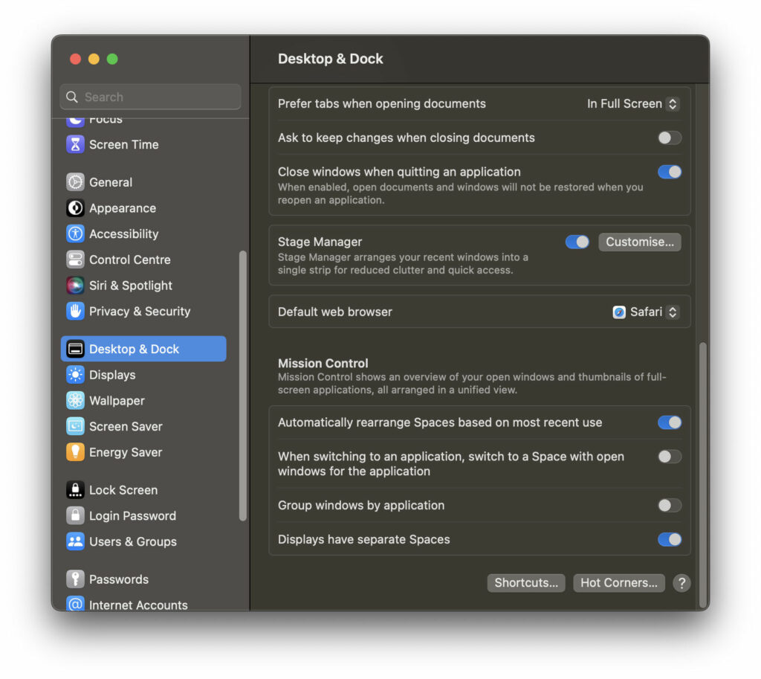
Task: Open the Shortcuts dialog
Action: 525,583
